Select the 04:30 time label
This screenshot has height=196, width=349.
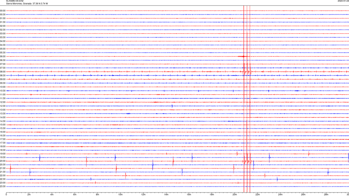pos(3,45)
